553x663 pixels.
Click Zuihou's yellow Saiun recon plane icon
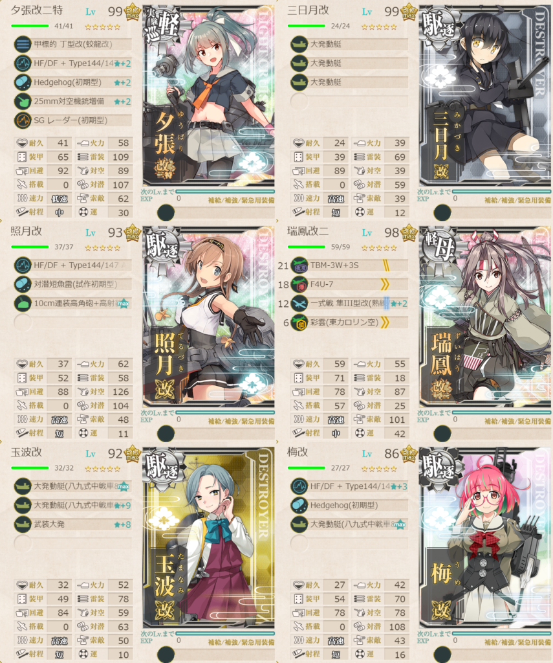click(x=299, y=322)
